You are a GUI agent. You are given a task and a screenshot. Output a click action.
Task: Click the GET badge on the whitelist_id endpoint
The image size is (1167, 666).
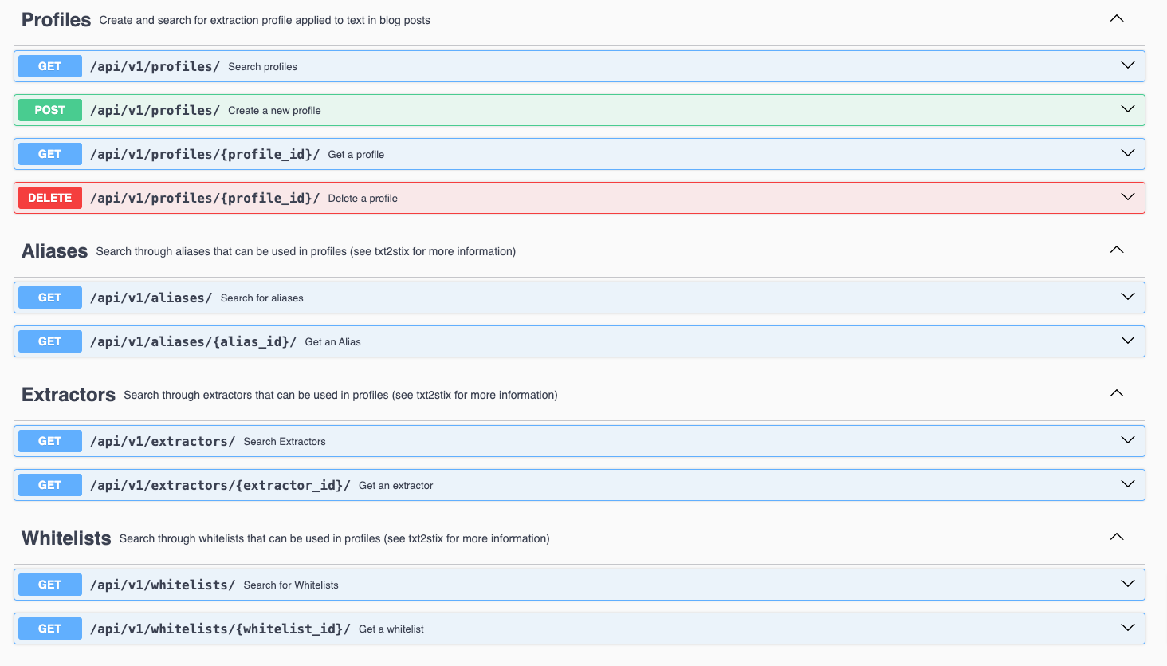[49, 628]
